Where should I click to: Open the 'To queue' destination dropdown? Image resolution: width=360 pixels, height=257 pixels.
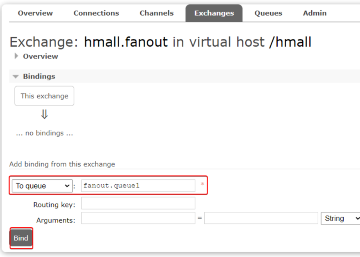point(42,186)
